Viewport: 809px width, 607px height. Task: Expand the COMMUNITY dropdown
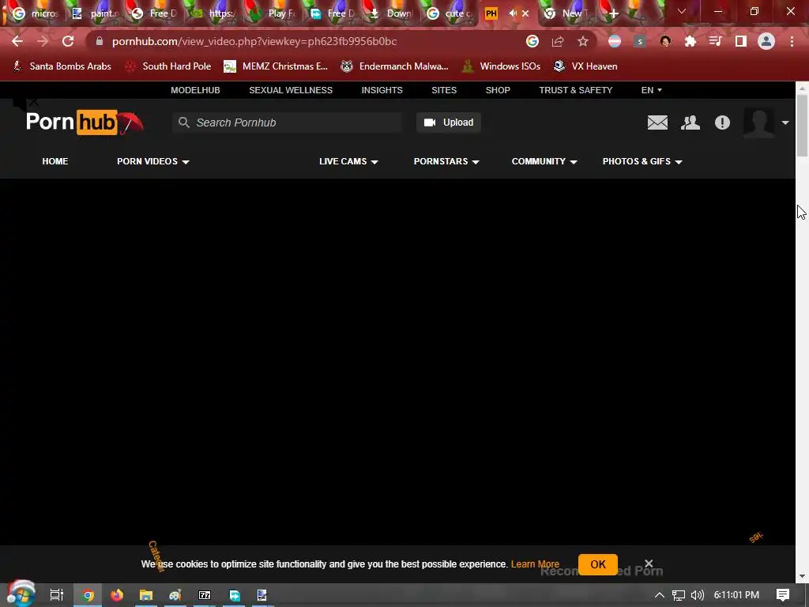[x=544, y=161]
